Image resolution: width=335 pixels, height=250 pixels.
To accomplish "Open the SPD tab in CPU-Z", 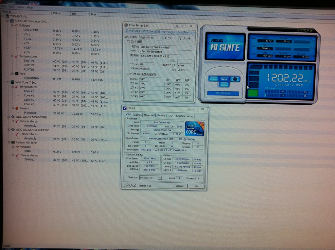I will pos(170,115).
